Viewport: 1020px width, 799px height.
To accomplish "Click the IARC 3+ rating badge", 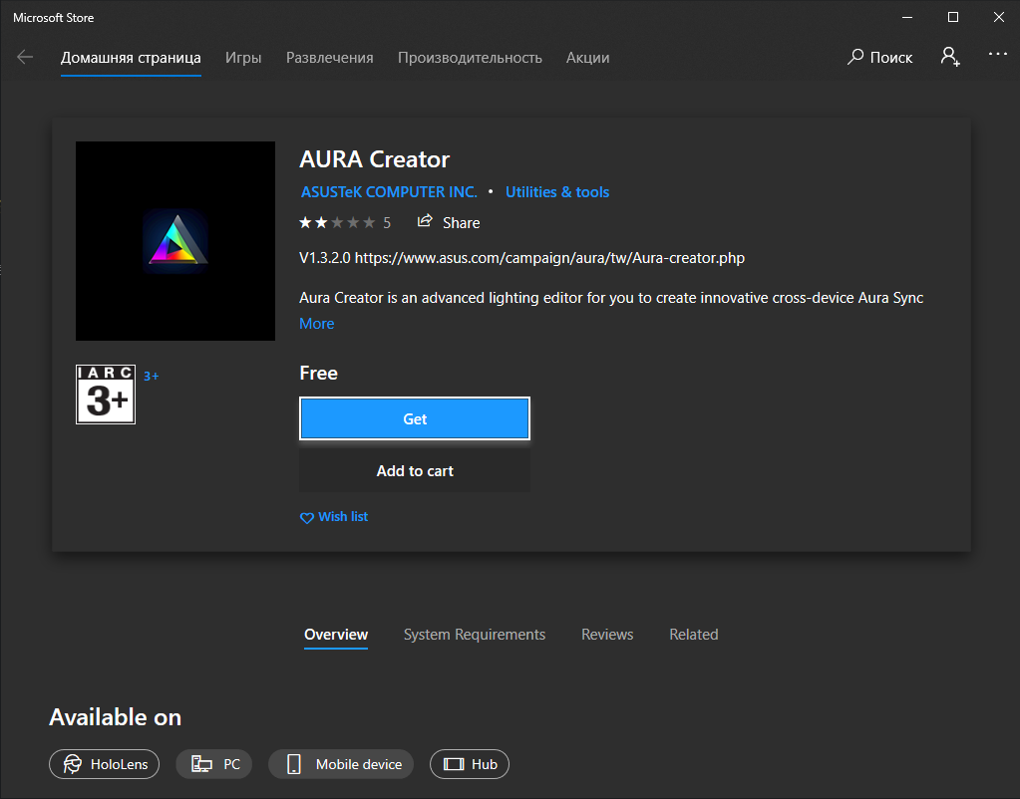I will pyautogui.click(x=106, y=394).
